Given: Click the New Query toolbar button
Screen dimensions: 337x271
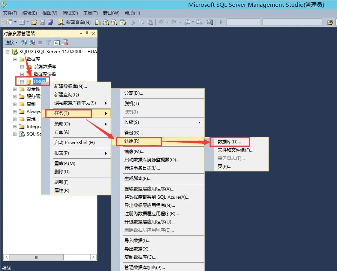Looking at the screenshot, I should [75, 22].
